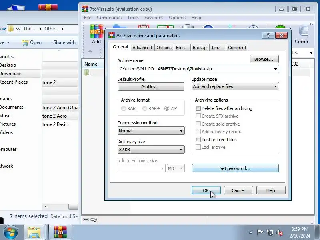Click the dialog's question mark help icon
Screen dimensions: 320x240
[268, 35]
